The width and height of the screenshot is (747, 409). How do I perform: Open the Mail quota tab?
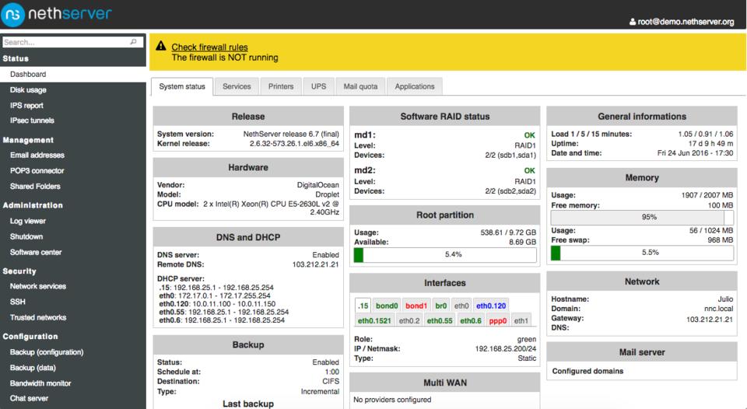tap(361, 86)
